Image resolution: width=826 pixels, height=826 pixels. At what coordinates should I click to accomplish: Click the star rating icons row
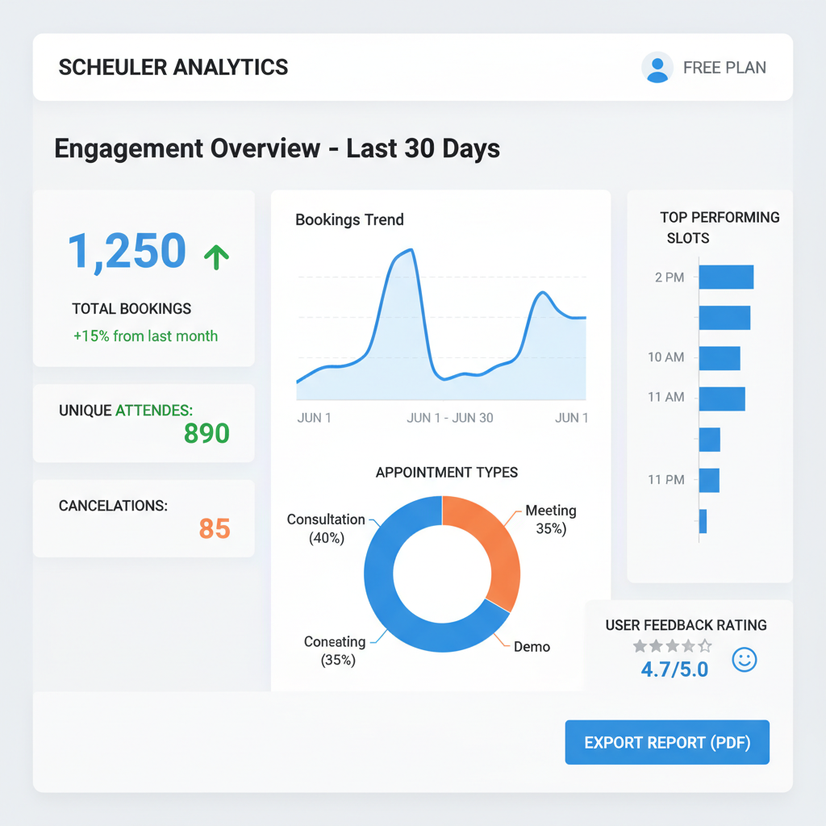[x=672, y=645]
